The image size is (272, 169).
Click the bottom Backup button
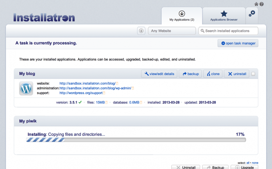click(x=215, y=167)
